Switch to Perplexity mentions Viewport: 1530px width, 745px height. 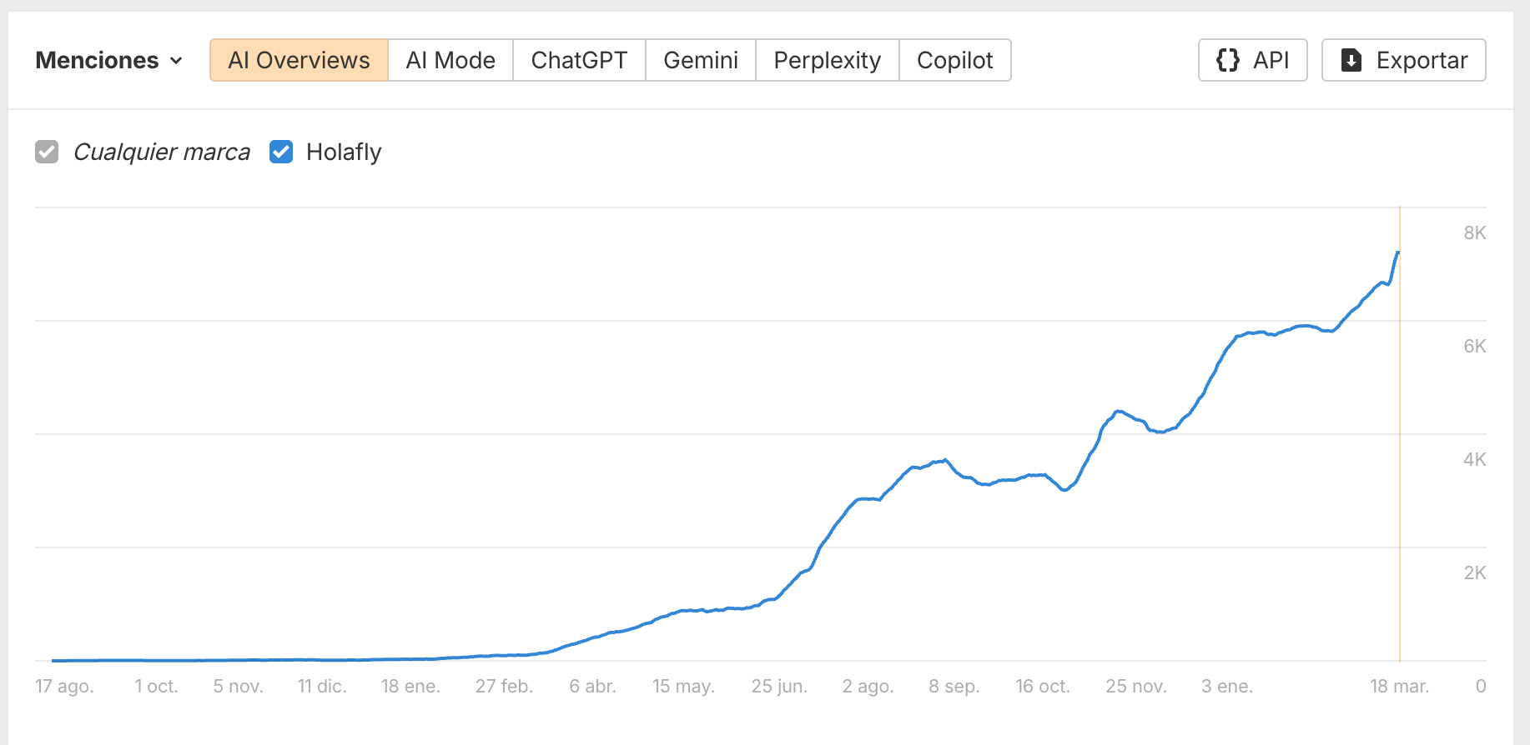click(x=826, y=59)
